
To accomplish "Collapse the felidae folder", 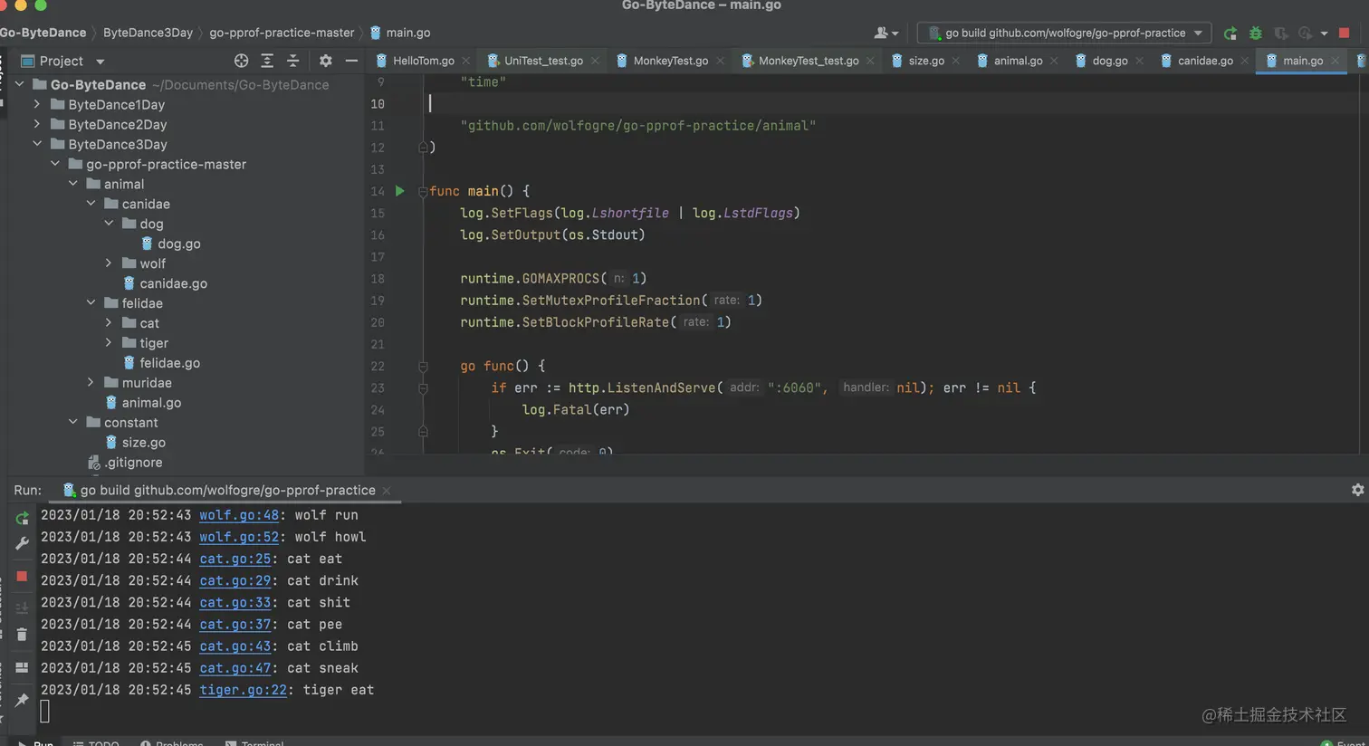I will (91, 303).
